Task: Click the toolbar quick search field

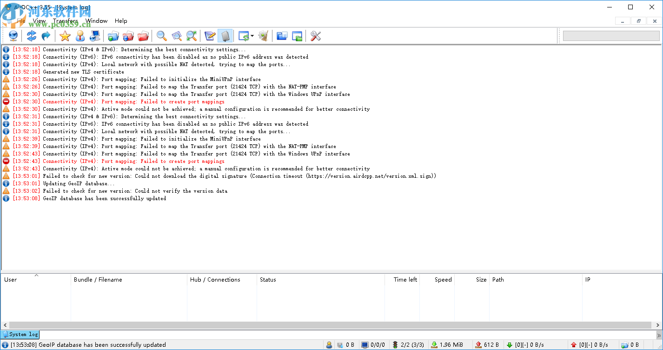Action: tap(610, 36)
